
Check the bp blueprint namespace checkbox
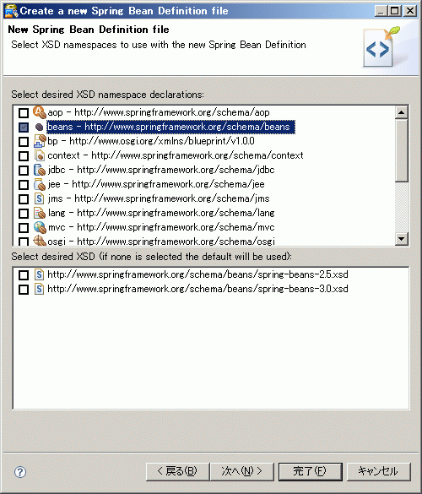[24, 142]
